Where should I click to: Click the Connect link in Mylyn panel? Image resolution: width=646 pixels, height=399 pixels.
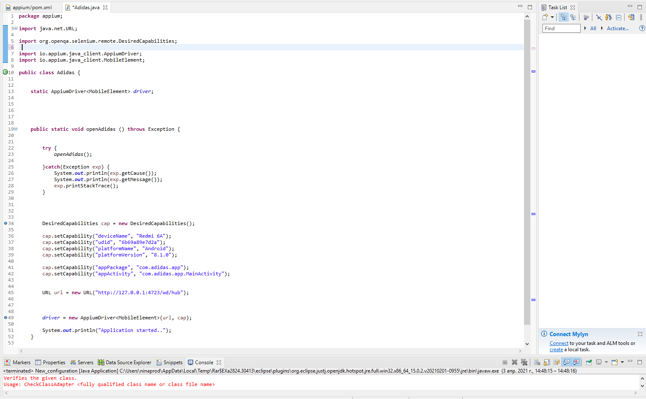click(559, 343)
